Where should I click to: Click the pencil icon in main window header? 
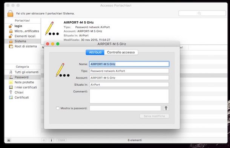pos(52,29)
